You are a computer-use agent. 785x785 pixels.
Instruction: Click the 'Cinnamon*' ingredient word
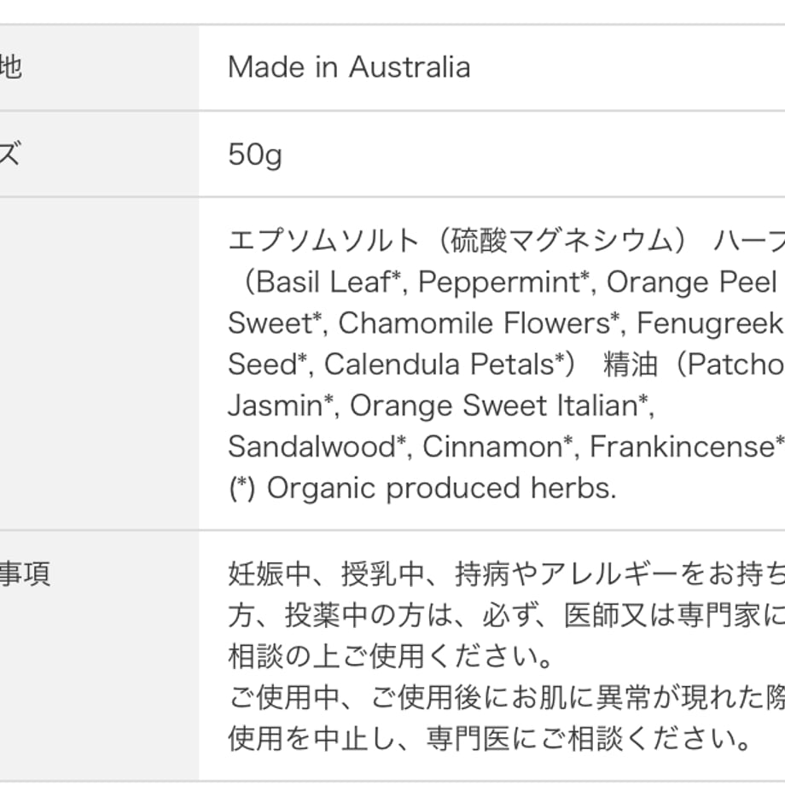coord(497,446)
